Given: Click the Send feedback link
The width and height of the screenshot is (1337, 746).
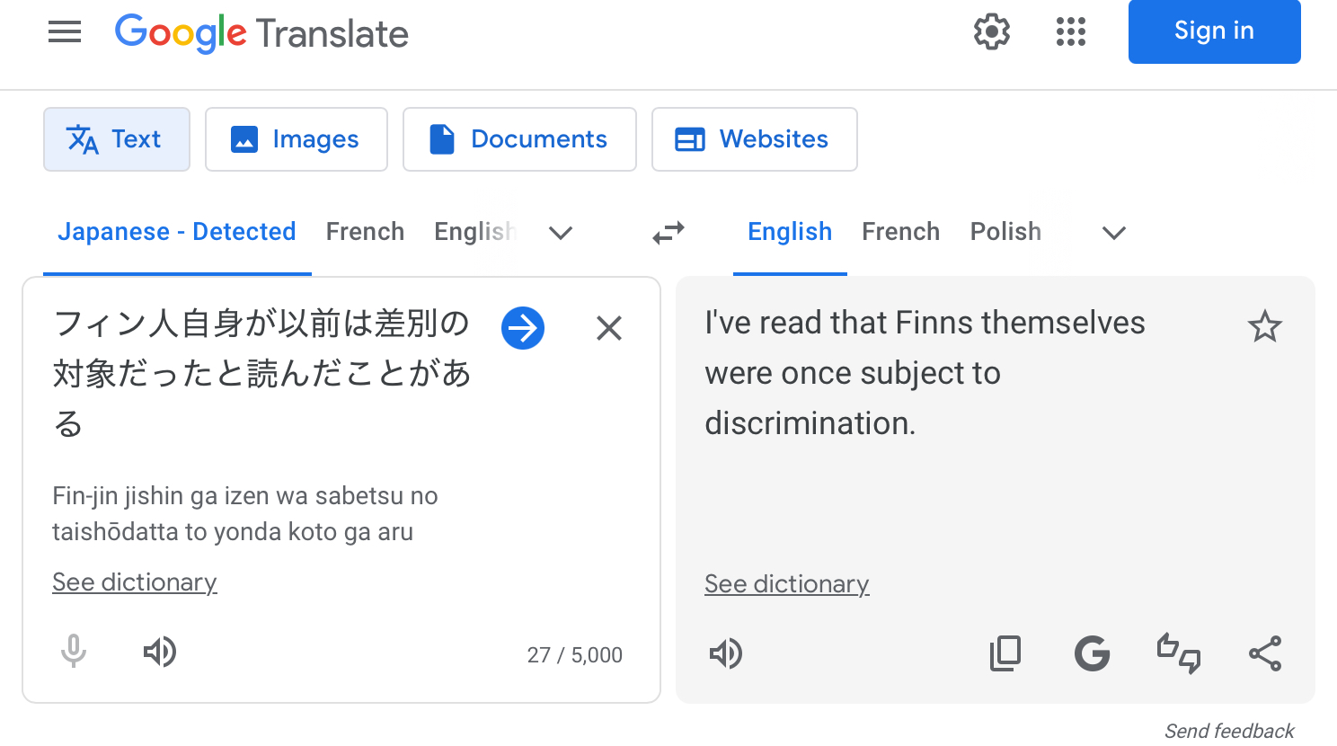Looking at the screenshot, I should click(1229, 731).
